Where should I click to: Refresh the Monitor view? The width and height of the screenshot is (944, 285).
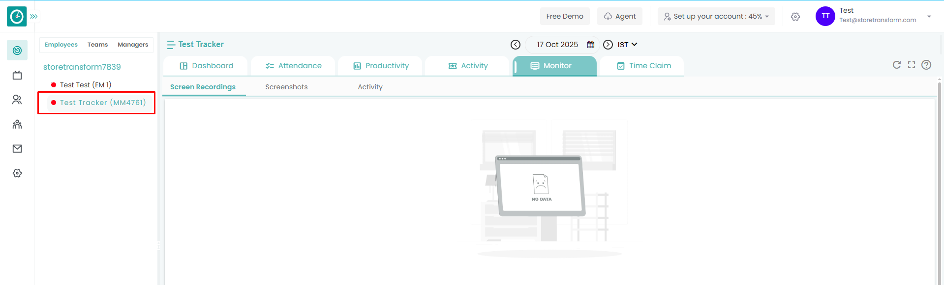pyautogui.click(x=897, y=65)
